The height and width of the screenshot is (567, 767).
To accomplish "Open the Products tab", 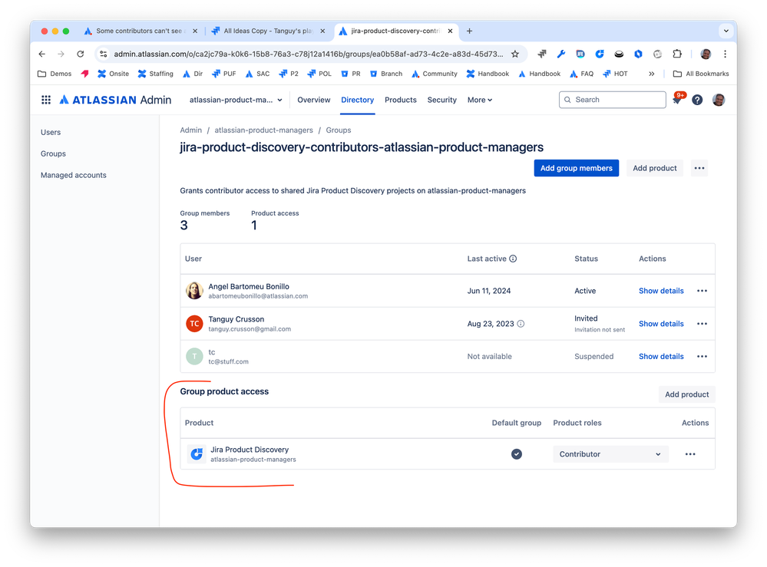I will point(401,100).
